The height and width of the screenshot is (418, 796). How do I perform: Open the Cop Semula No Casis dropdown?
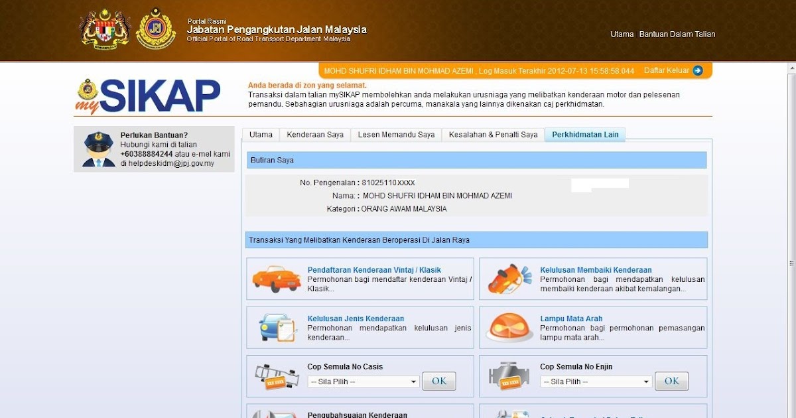point(364,382)
